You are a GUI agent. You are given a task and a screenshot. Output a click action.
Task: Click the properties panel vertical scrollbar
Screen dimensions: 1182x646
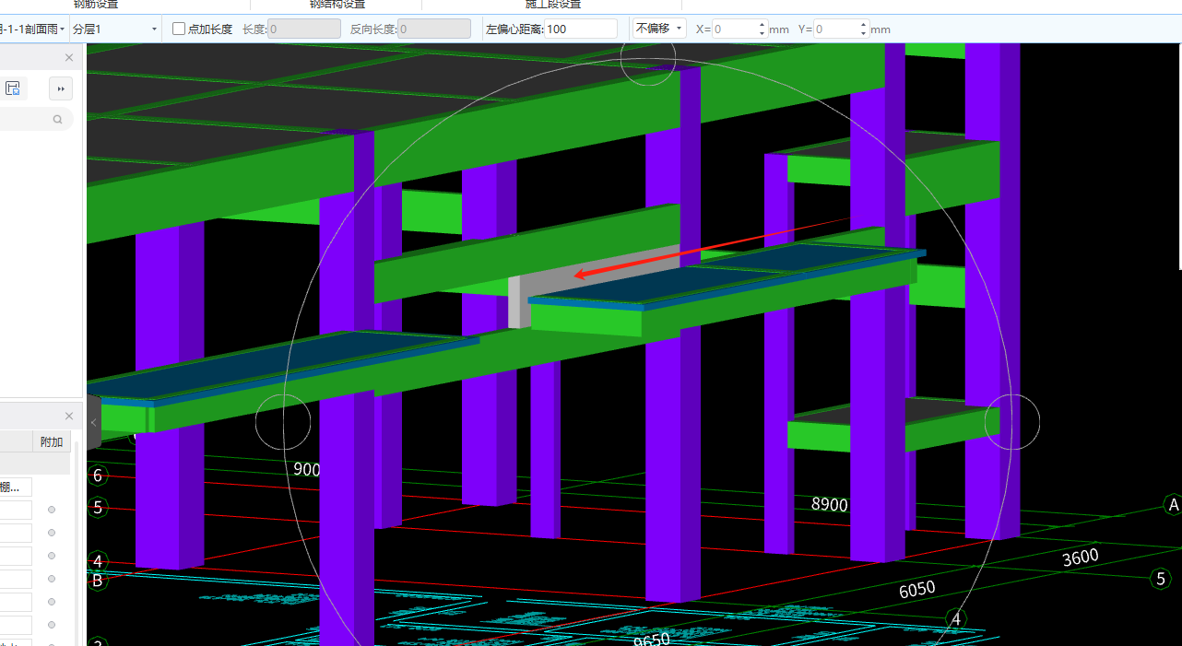[77, 544]
